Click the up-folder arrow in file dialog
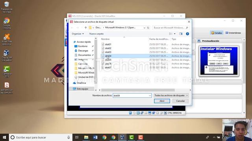252x141 pixels. [x=86, y=28]
